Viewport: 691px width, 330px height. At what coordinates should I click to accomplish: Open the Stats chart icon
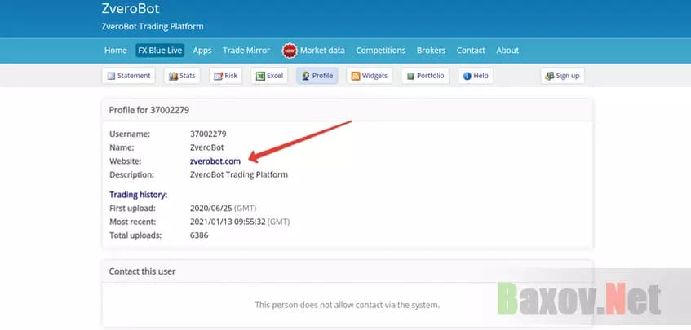(x=172, y=76)
